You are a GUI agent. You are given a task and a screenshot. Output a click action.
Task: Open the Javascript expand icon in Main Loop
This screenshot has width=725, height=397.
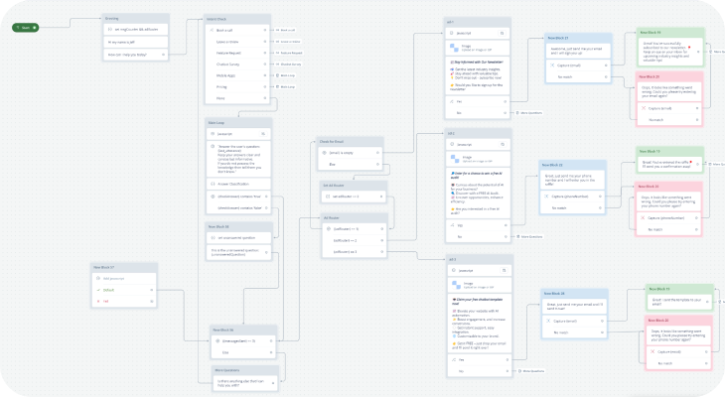[263, 134]
